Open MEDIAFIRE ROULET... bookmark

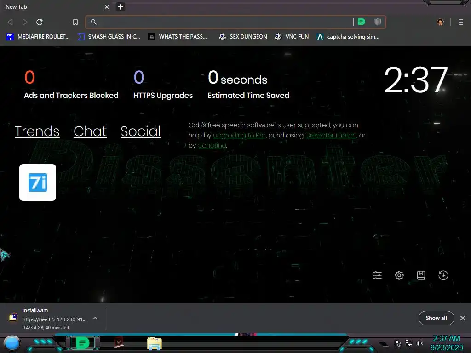[38, 37]
